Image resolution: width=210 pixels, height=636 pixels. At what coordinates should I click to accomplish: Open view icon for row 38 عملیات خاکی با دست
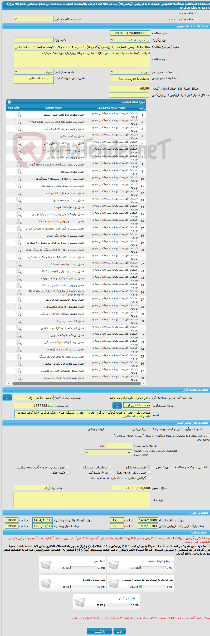pos(18,378)
